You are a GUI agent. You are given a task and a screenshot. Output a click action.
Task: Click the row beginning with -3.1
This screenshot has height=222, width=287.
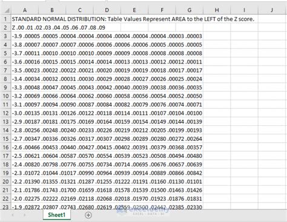click(x=107, y=105)
